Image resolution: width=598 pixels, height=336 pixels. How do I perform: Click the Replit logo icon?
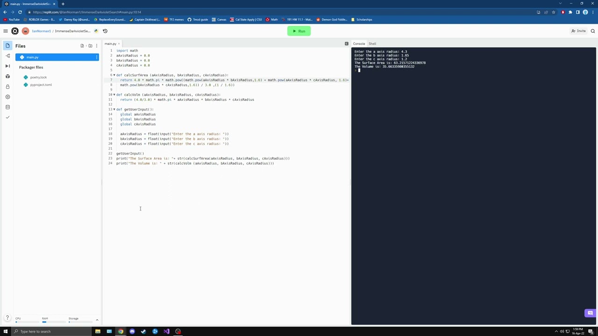[x=15, y=31]
